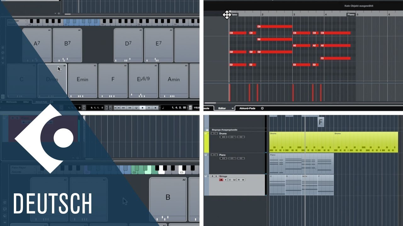Click the Stop button in the transport bar
Viewport: 403px width, 226px height.
(143, 108)
